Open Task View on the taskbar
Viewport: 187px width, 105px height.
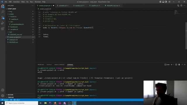pyautogui.click(x=40, y=103)
